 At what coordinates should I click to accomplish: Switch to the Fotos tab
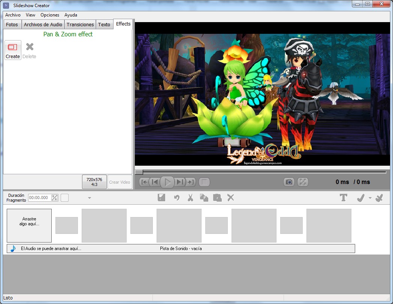tap(12, 25)
